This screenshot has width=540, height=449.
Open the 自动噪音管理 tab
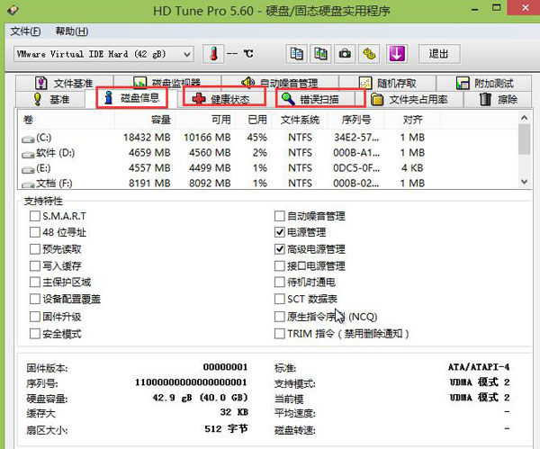280,83
